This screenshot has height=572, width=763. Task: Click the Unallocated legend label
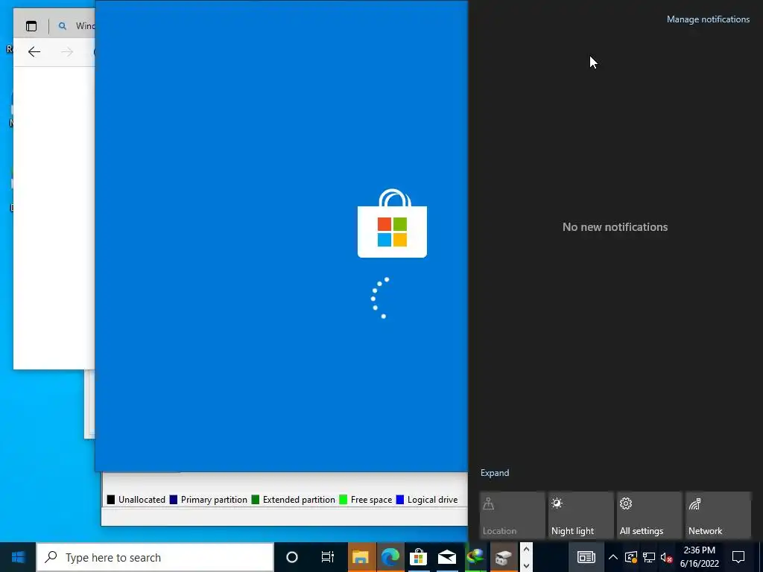(142, 500)
